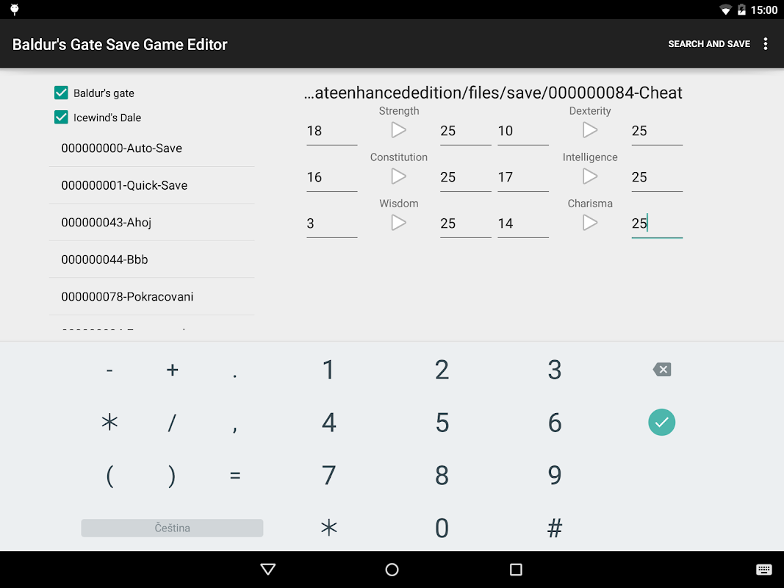
Task: Tap the battery status icon
Action: pos(741,10)
